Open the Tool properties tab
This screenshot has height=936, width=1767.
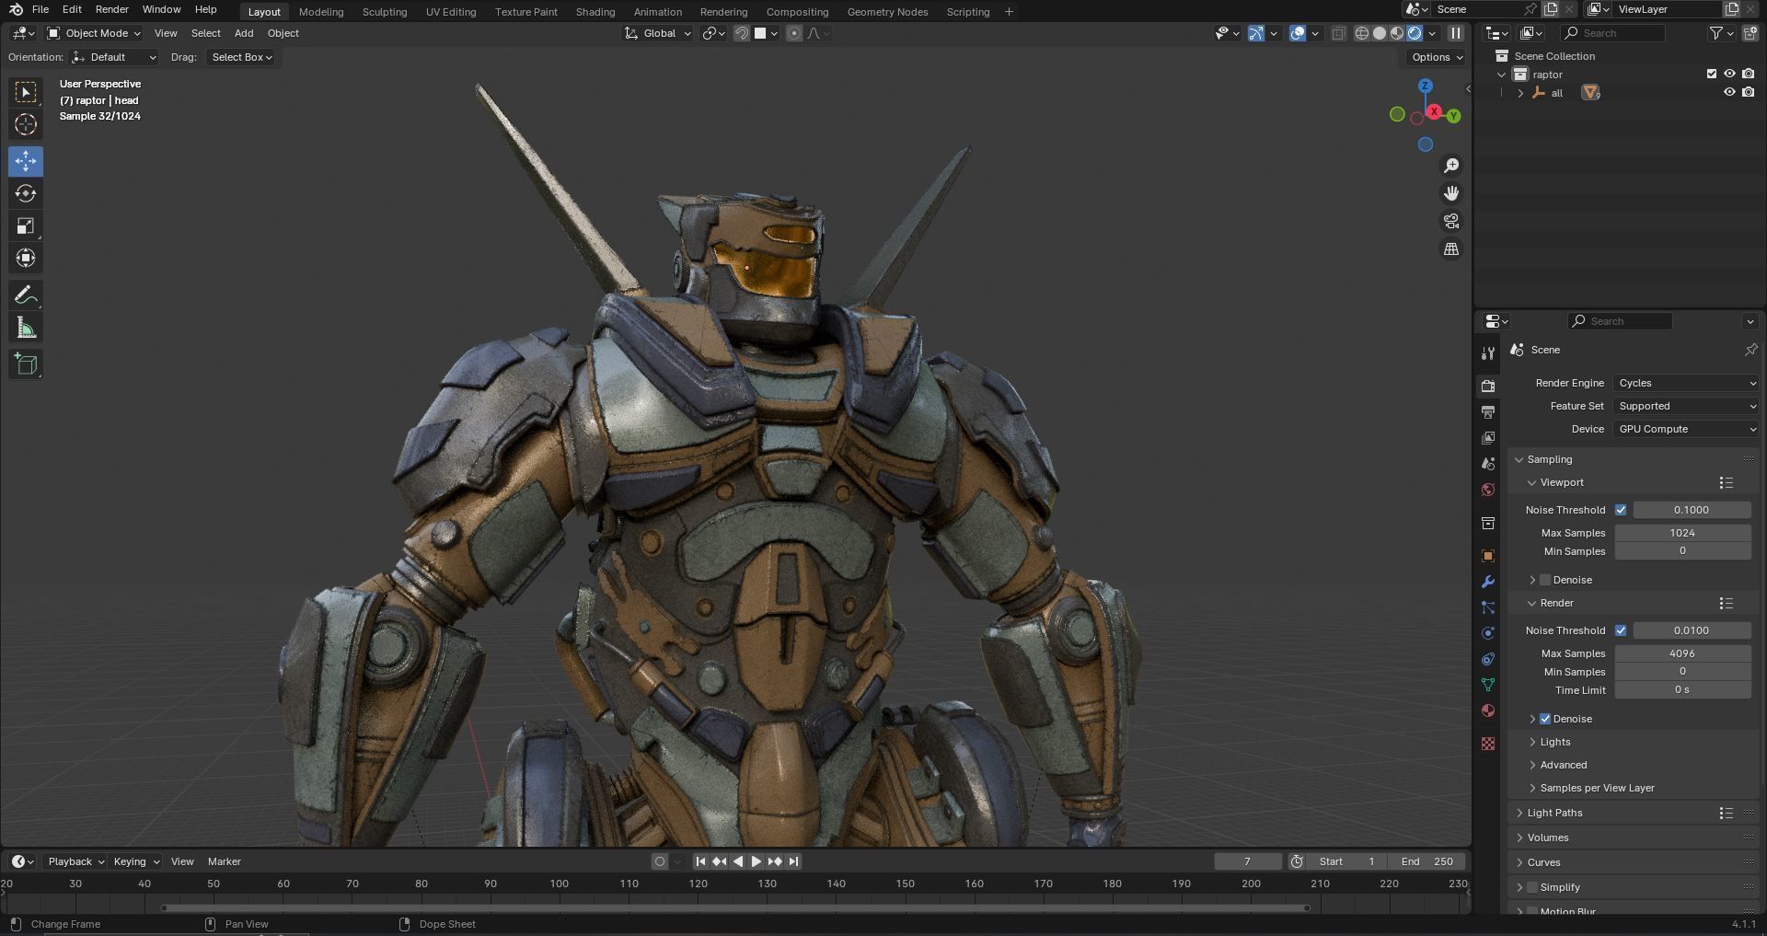[x=1488, y=353]
